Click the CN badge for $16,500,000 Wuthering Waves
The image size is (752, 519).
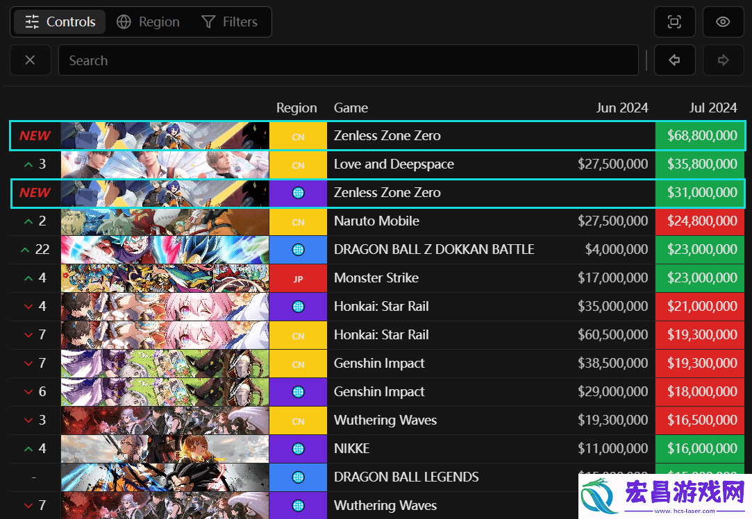pos(298,420)
